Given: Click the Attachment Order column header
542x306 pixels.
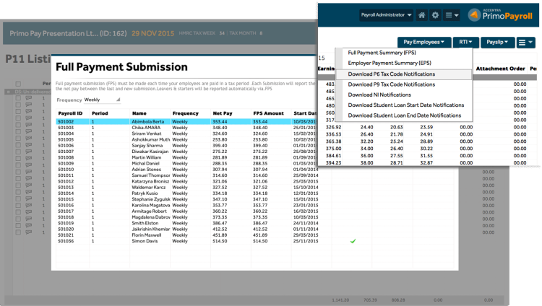Looking at the screenshot, I should [x=500, y=69].
